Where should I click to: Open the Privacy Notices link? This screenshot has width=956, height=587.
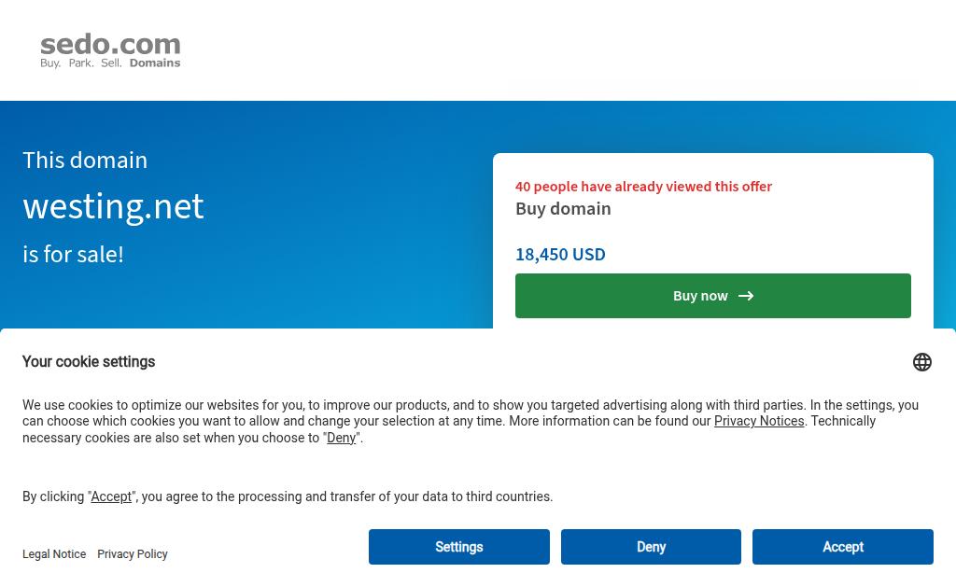tap(759, 421)
